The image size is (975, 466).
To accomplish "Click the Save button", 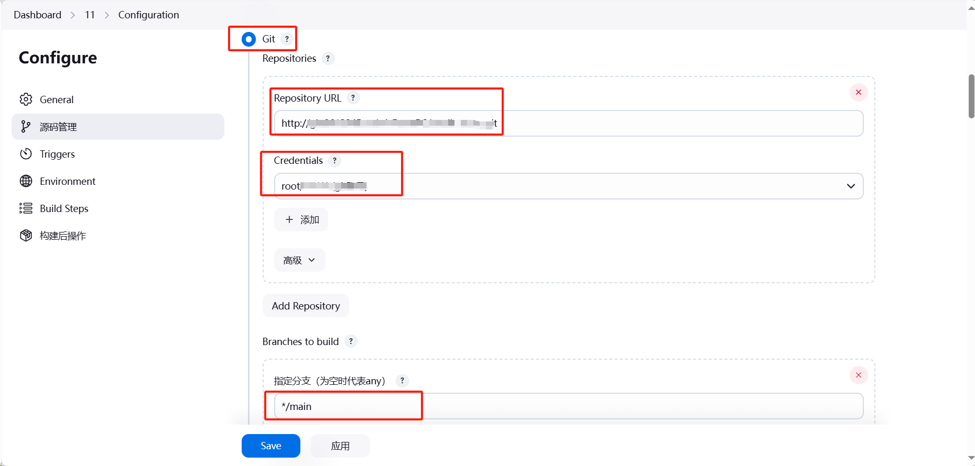I will (271, 446).
